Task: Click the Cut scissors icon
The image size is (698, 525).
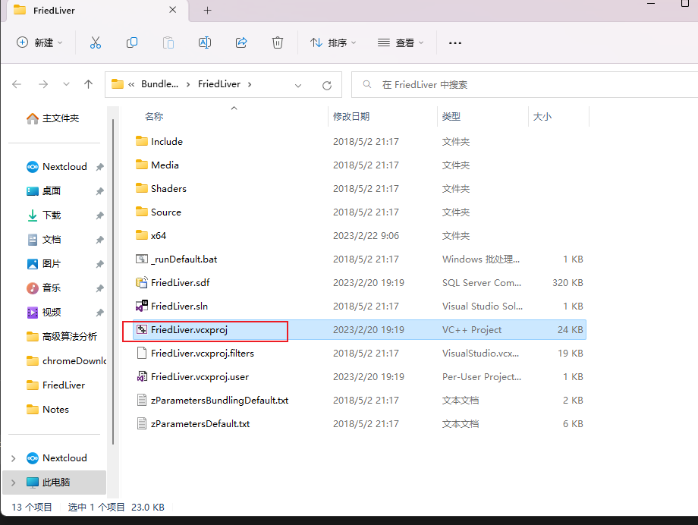Action: click(96, 42)
